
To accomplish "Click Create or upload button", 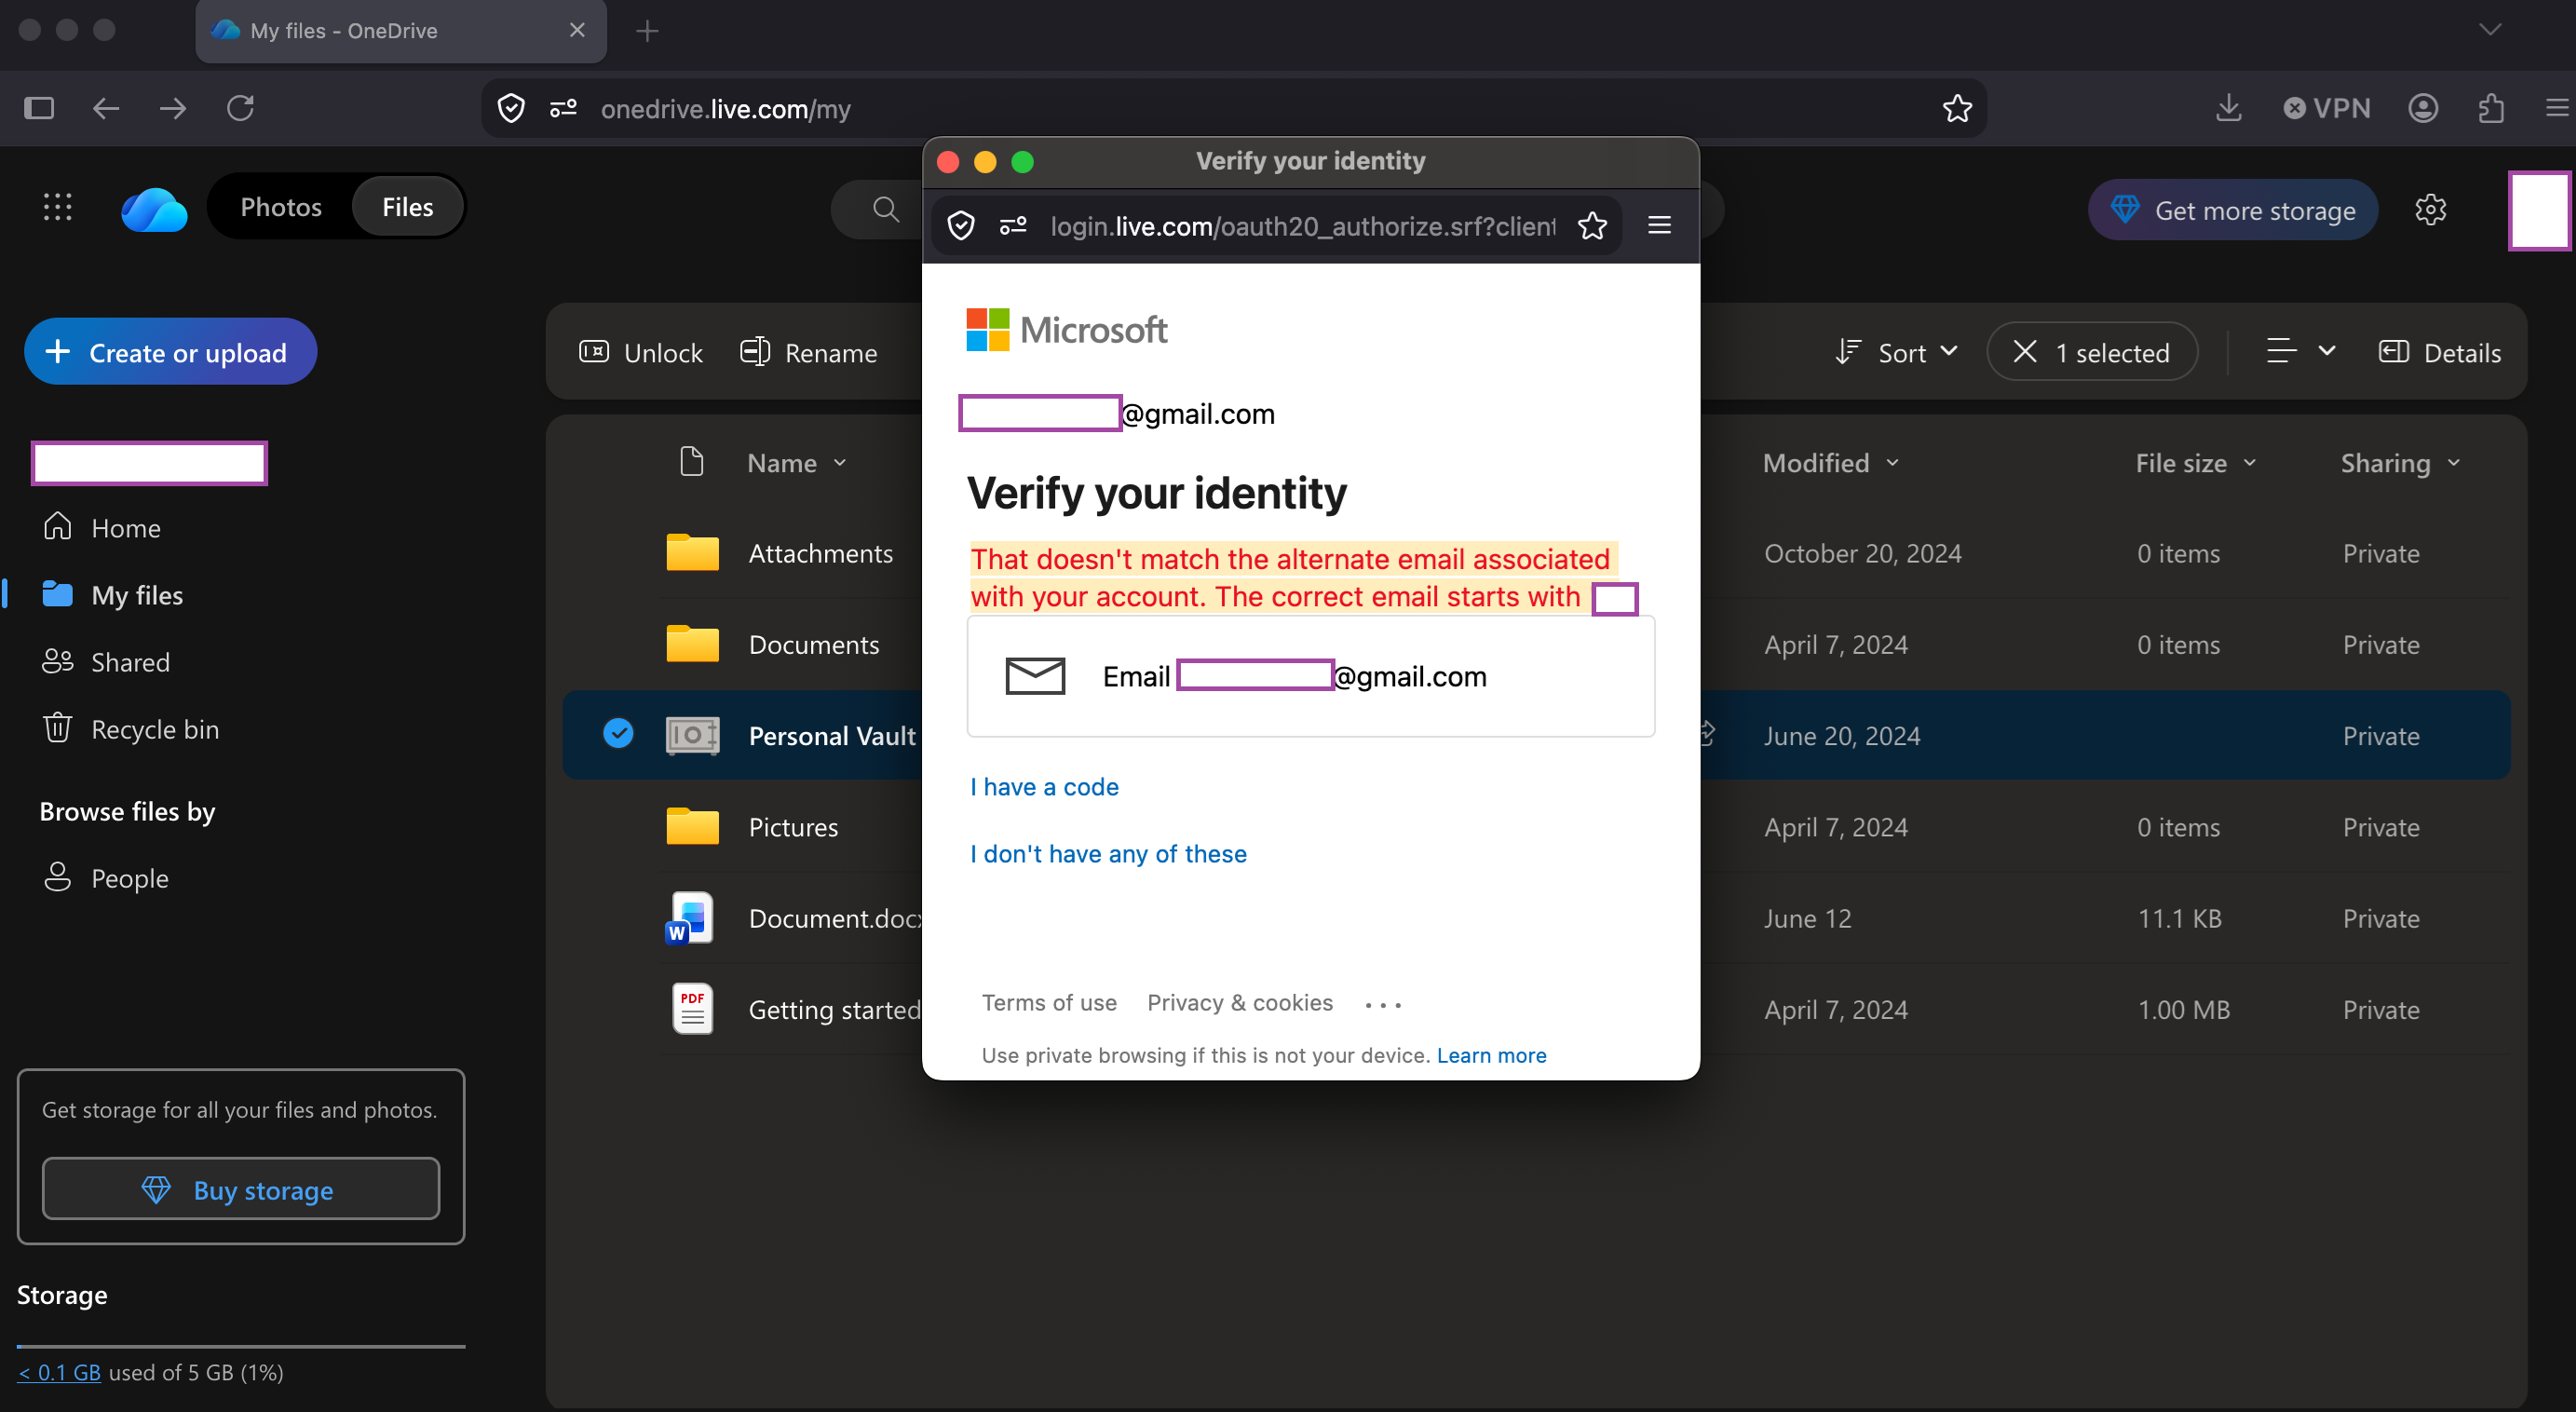I will point(170,352).
